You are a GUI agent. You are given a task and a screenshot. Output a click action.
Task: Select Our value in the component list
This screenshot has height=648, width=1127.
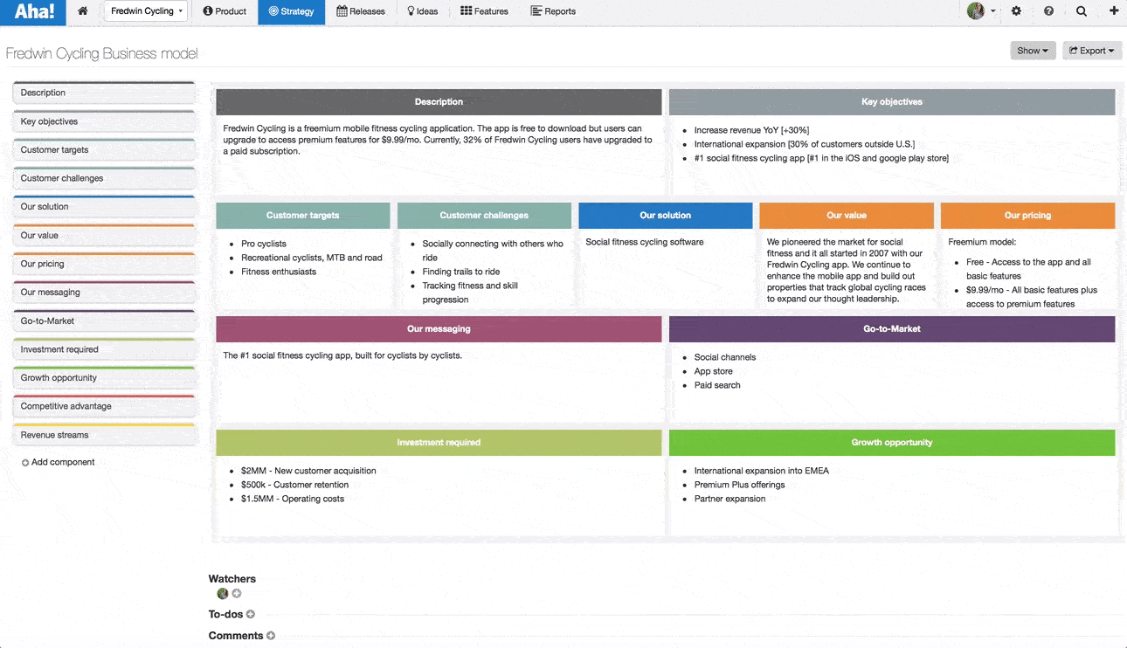104,236
